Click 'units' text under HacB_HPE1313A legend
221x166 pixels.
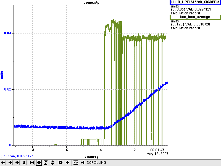[x=175, y=6]
